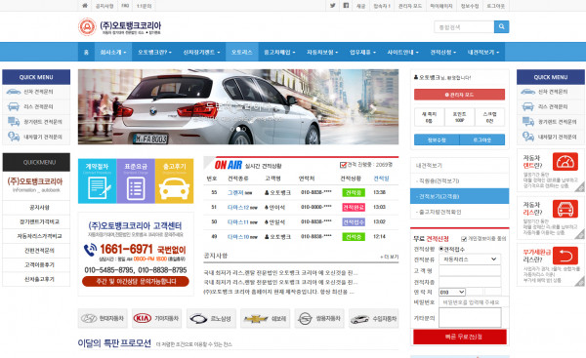The image size is (586, 358).
Task: Click the blue 정보수정 button
Action: tap(437, 140)
